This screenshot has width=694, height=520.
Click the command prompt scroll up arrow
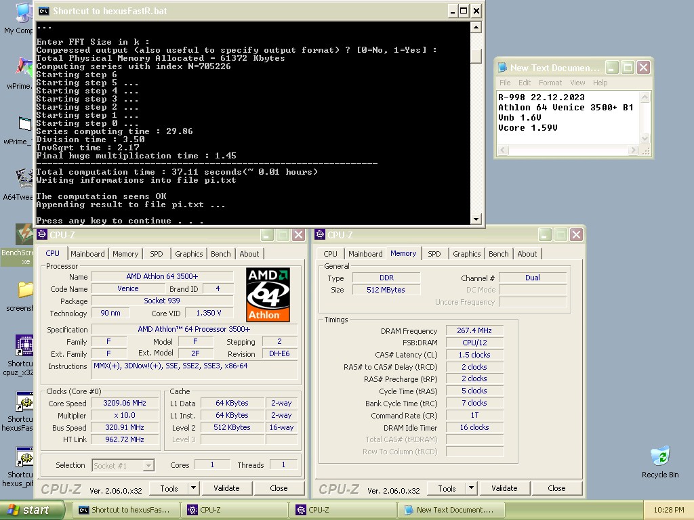point(476,27)
